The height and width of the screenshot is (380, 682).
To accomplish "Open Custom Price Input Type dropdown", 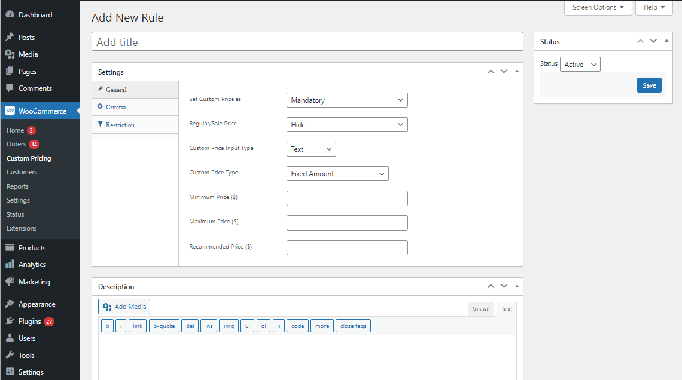I will pyautogui.click(x=311, y=149).
